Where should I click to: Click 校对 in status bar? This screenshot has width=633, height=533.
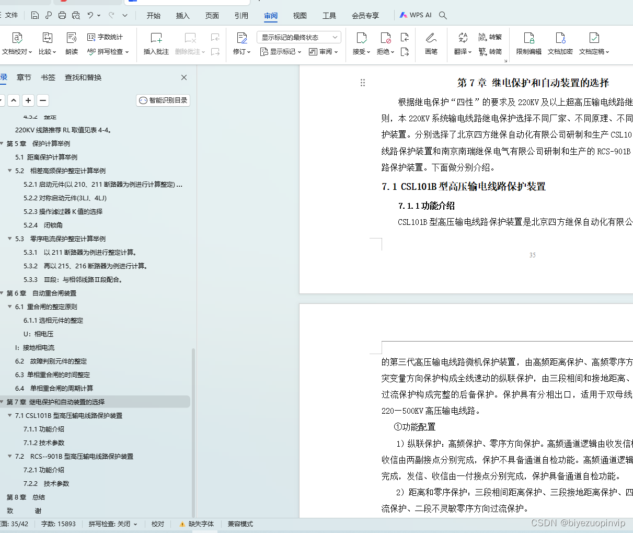158,524
